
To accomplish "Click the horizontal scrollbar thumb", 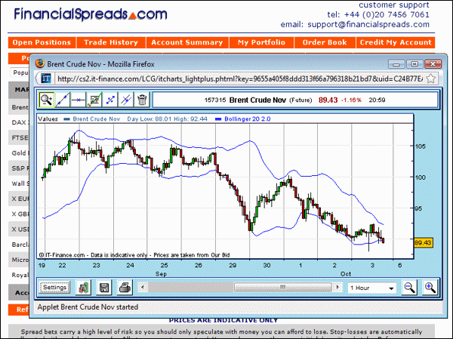I will point(283,287).
